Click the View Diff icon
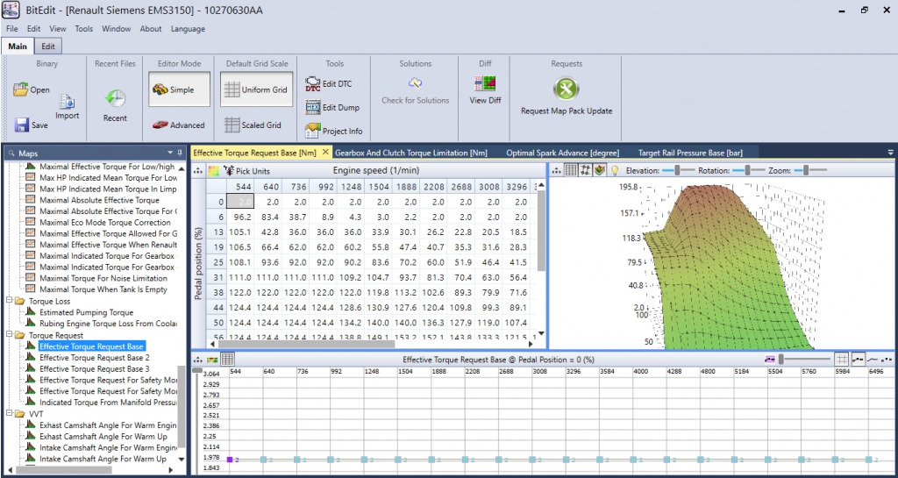The image size is (898, 478). click(485, 84)
